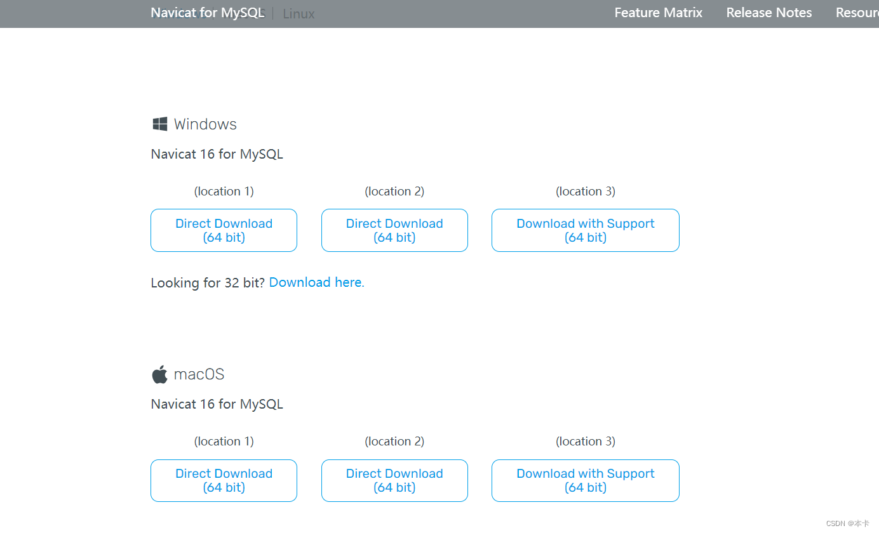Click '(location 1)' label in Windows section
This screenshot has width=879, height=533.
click(x=224, y=191)
